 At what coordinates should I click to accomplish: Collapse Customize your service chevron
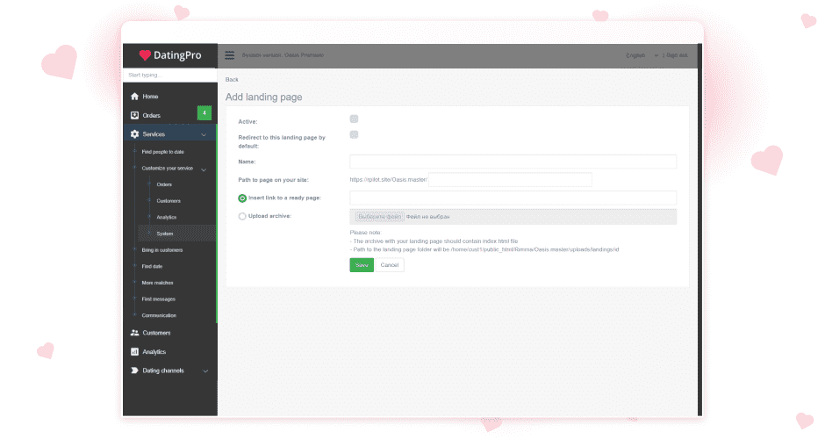(204, 169)
